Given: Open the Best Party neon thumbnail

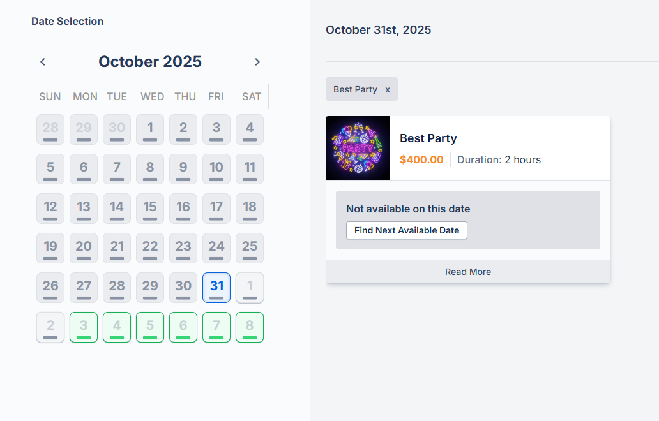Looking at the screenshot, I should click(x=358, y=148).
